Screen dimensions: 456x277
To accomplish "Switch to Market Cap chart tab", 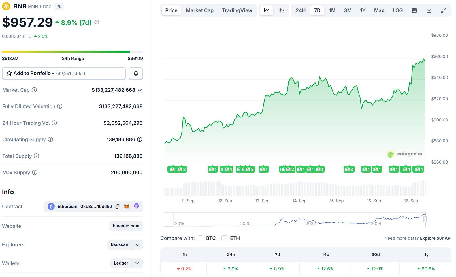I will pos(200,10).
